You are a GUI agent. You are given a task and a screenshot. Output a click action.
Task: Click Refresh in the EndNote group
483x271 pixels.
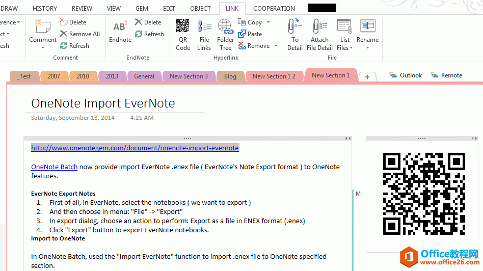click(x=149, y=34)
